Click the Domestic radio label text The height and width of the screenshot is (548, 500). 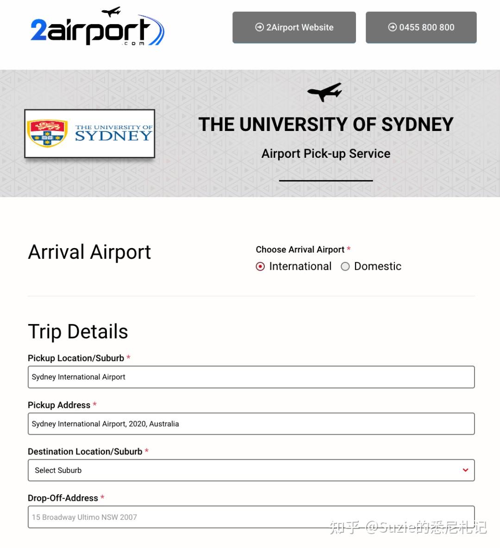pyautogui.click(x=377, y=267)
